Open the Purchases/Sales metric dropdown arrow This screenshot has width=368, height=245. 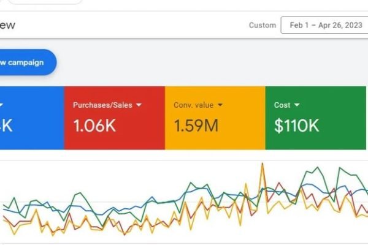(x=139, y=105)
